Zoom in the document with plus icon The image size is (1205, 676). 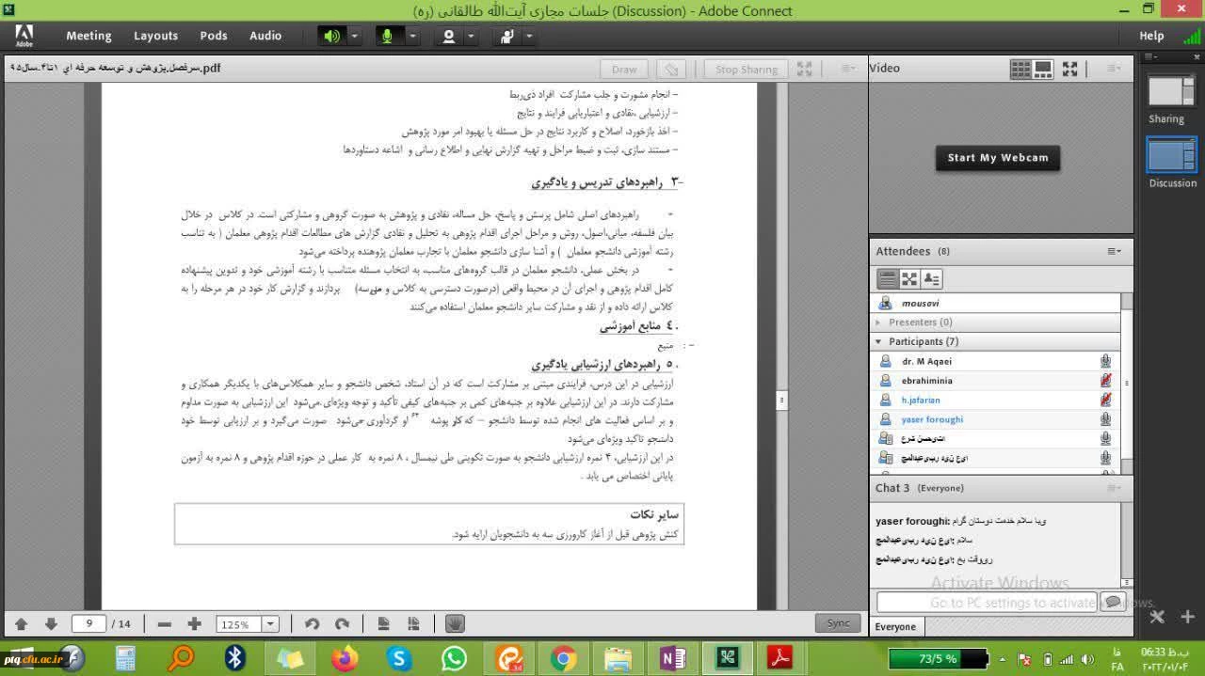click(194, 624)
